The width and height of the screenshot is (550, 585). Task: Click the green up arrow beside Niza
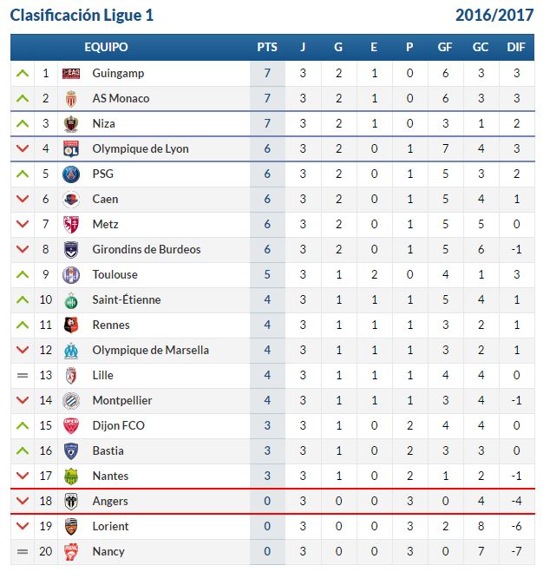(23, 123)
